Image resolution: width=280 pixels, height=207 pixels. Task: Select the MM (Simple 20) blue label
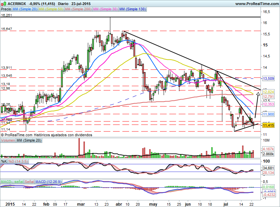25,9
